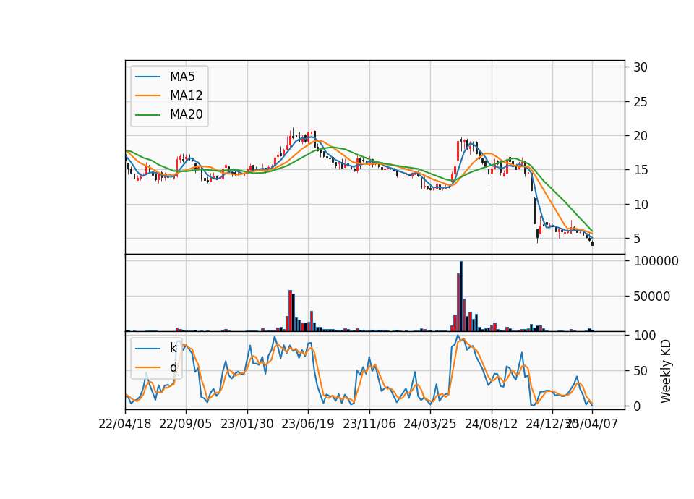Click the KD axis value 0
Screen dimensions: 694x499
coord(637,406)
